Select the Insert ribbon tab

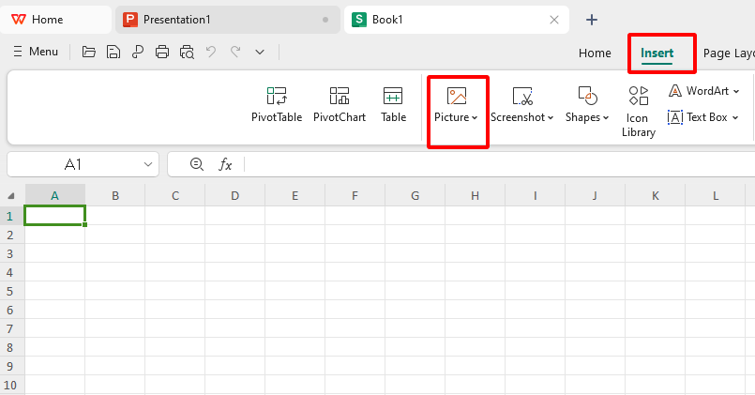point(657,53)
